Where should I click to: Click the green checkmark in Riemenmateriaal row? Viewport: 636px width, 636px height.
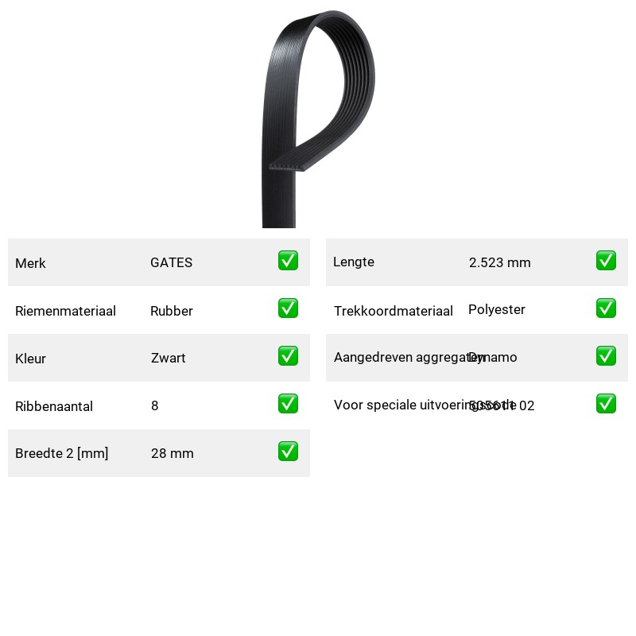pos(288,308)
